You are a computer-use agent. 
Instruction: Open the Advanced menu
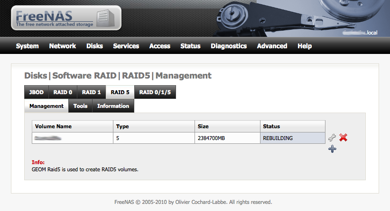[x=272, y=46]
